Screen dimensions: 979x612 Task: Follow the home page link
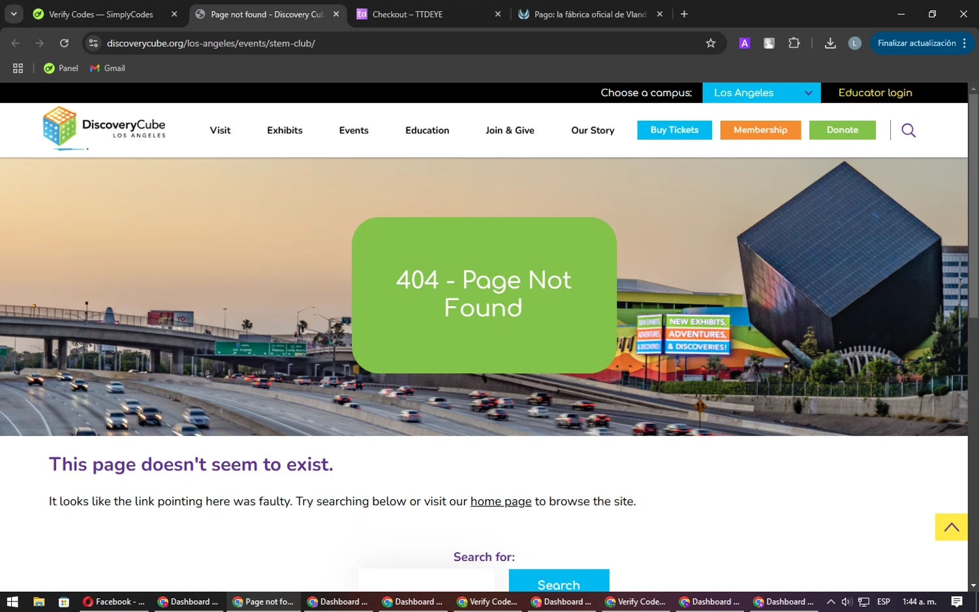pos(501,501)
